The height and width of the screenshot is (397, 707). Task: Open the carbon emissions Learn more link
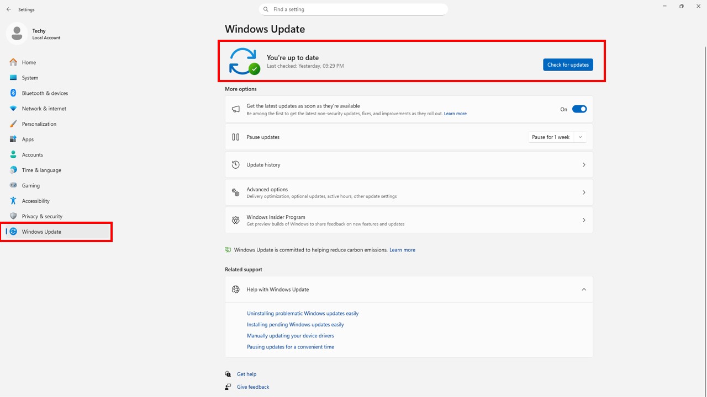[x=402, y=250]
